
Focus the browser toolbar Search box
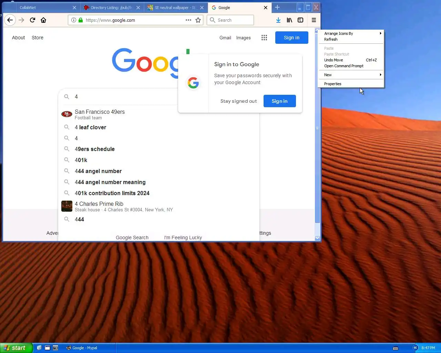point(230,20)
